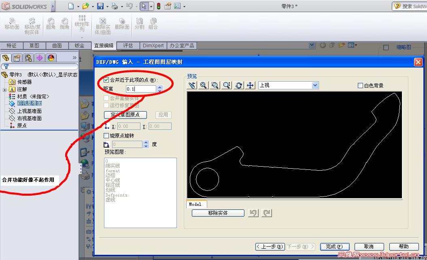427x260 pixels.
Task: Open dropdown arrow next to Save icon
Action: point(107,6)
